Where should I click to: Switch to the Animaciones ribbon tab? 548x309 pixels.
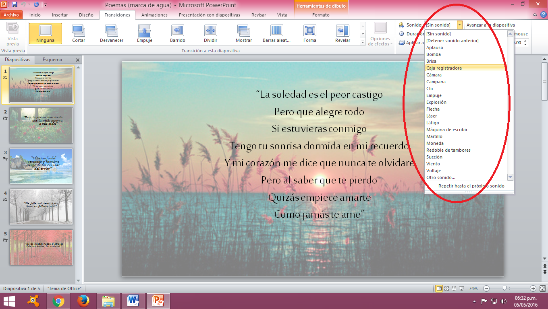click(154, 14)
